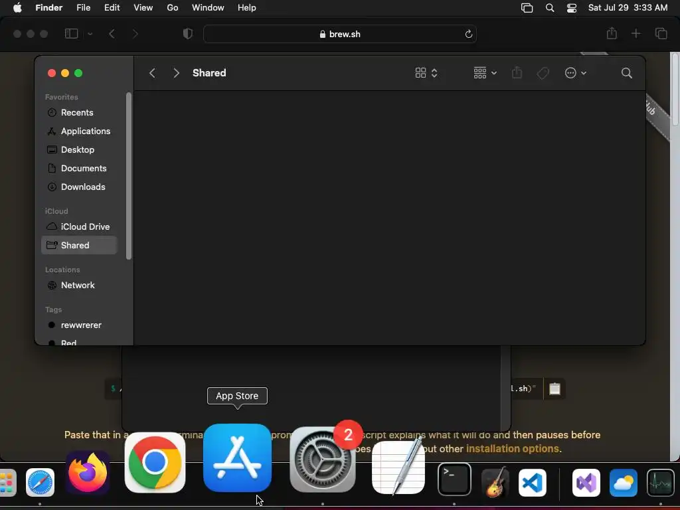Open Launchpad from the Dock
This screenshot has width=680, height=510.
[7, 483]
